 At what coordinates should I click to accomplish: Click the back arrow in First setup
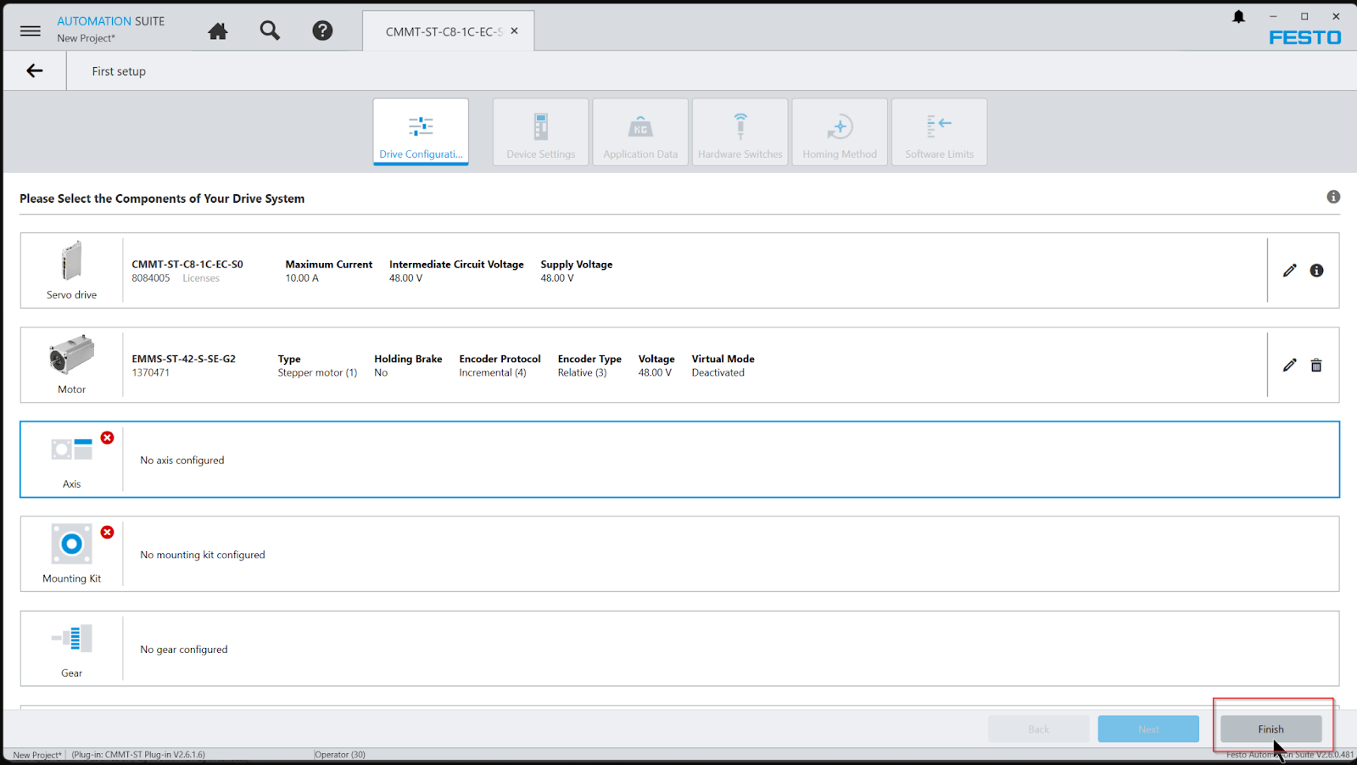(x=34, y=70)
